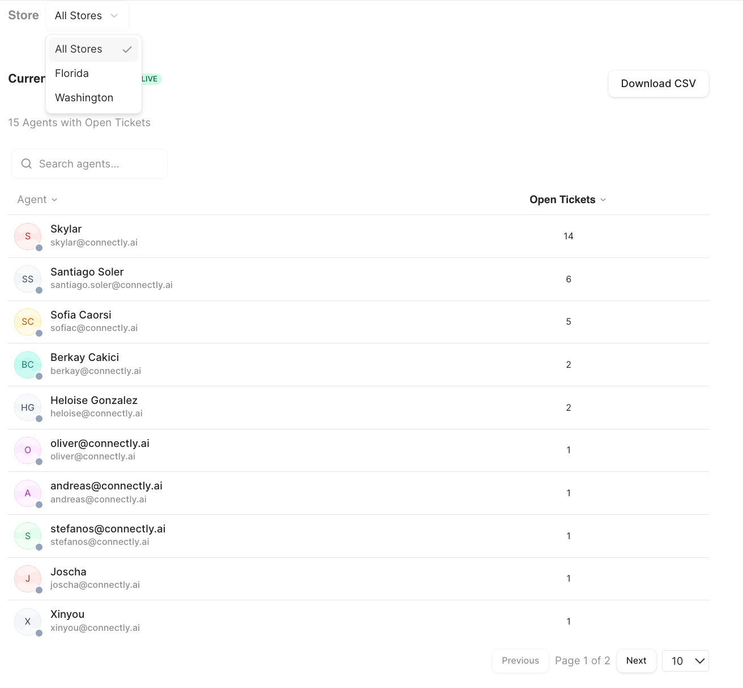Image resolution: width=743 pixels, height=688 pixels.
Task: Select All Stores option in list
Action: (x=93, y=49)
